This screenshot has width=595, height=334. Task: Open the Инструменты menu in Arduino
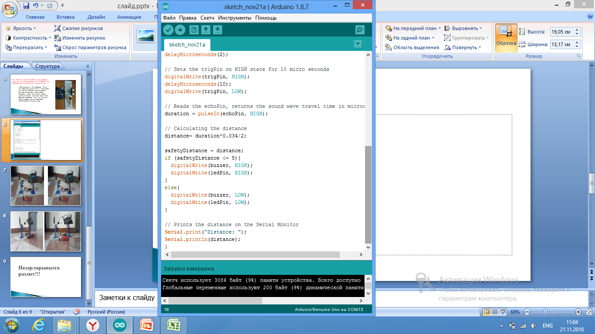pos(235,18)
